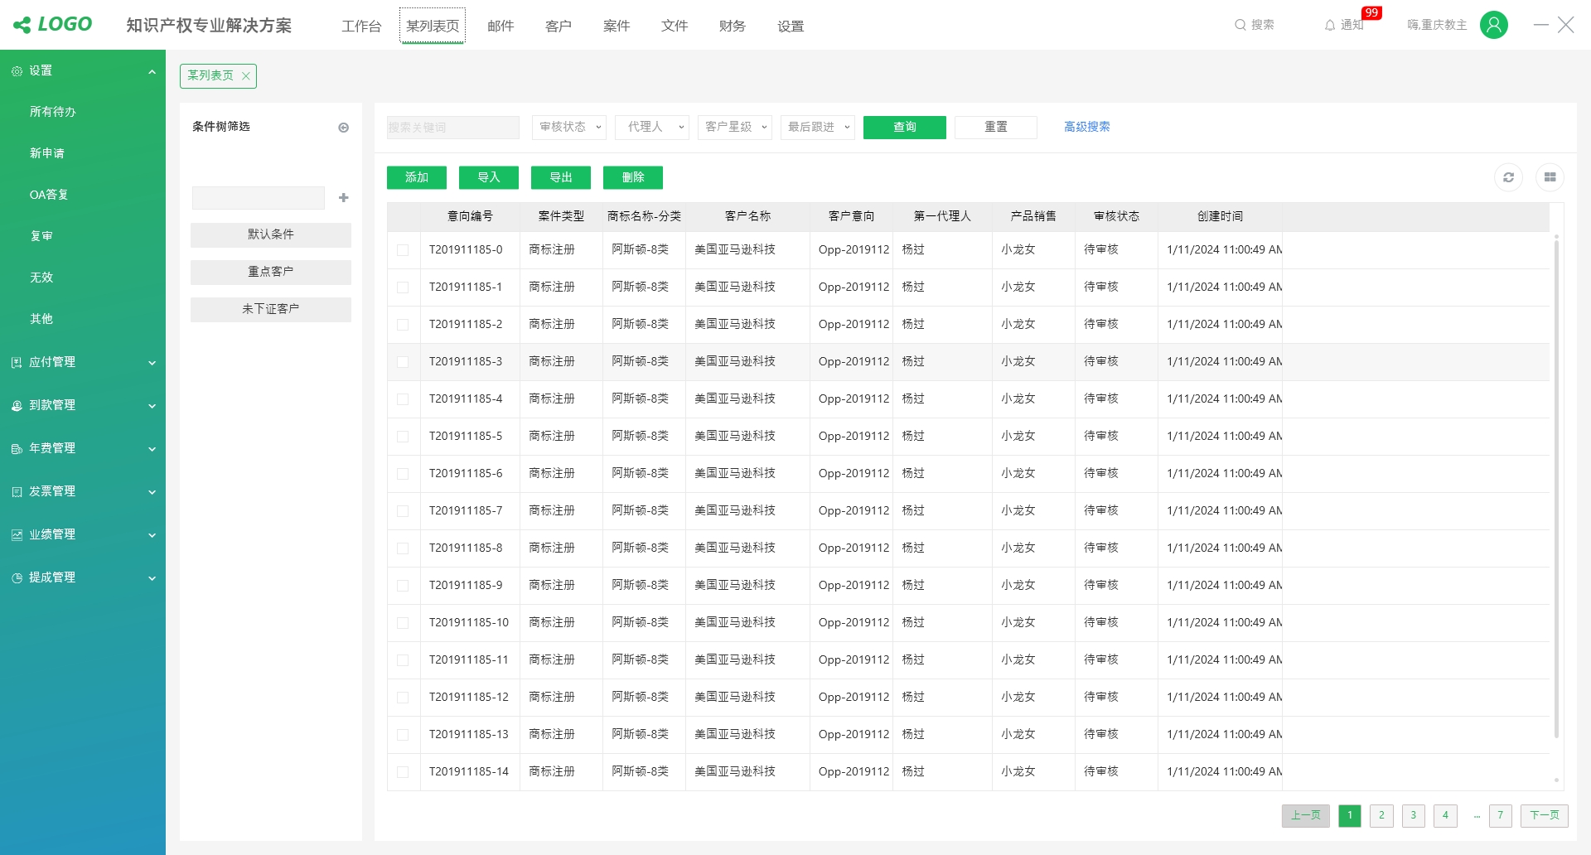
Task: Click the green 查询 button
Action: click(x=905, y=127)
